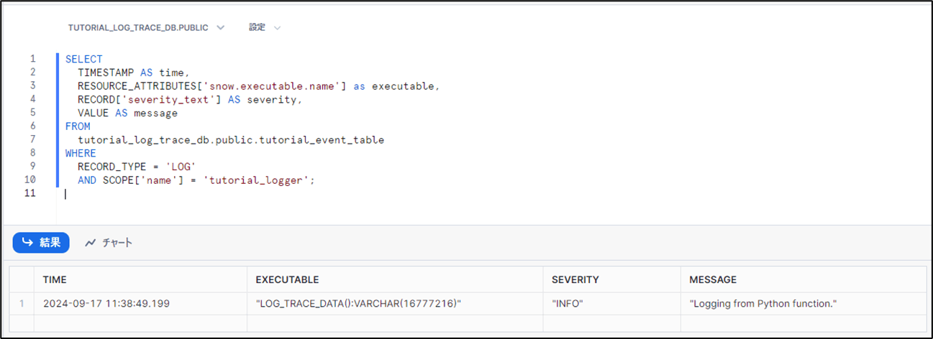
Task: Switch to the 結果 results tab
Action: coord(41,243)
